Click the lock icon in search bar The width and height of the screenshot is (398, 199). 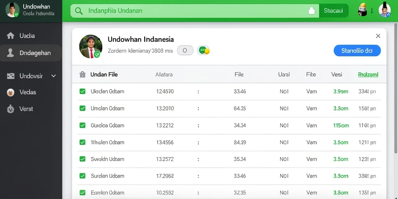(311, 10)
